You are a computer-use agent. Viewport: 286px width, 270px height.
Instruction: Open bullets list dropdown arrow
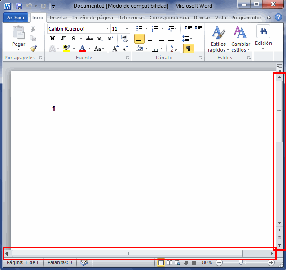point(146,28)
